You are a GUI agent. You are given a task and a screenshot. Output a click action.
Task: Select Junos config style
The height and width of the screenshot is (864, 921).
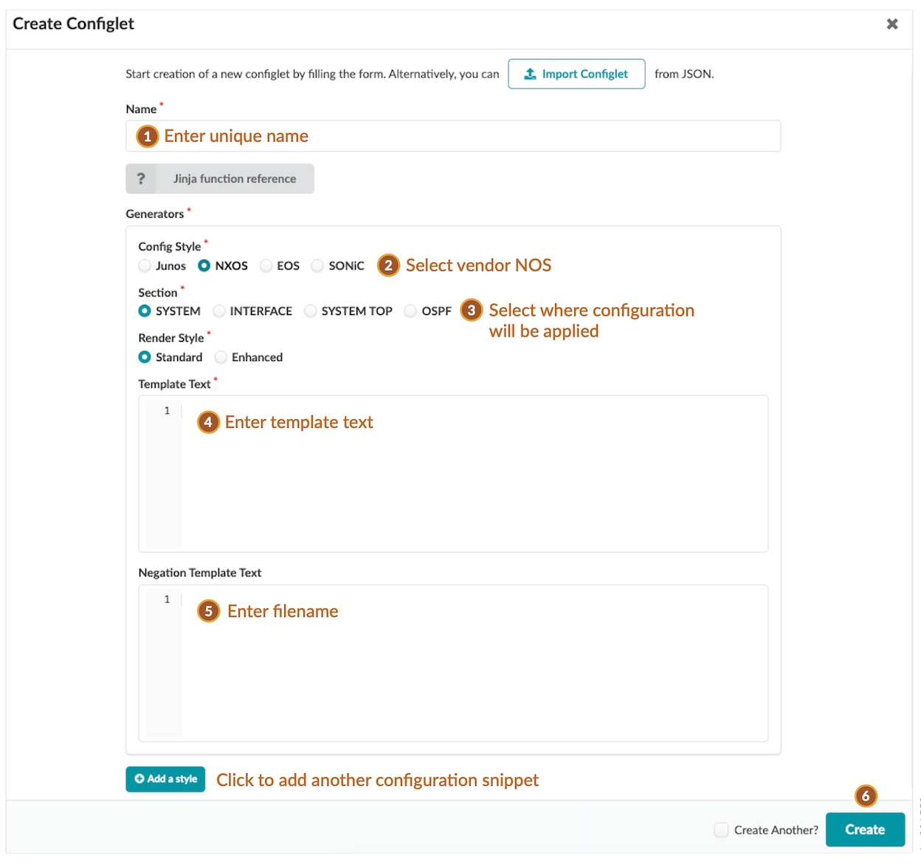click(x=145, y=266)
